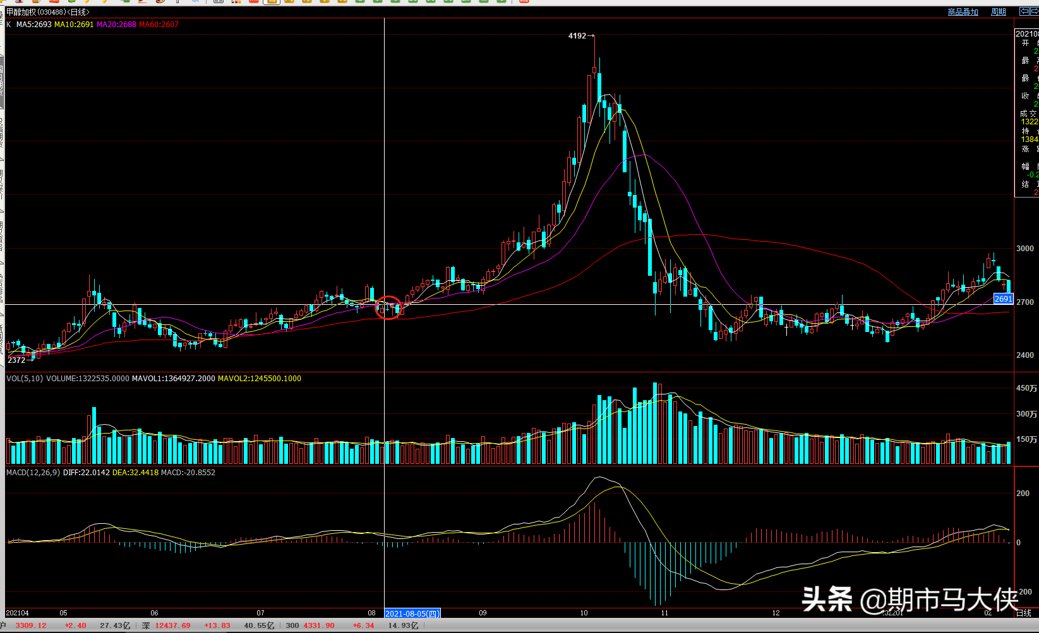Screen dimensions: 1039x633
Task: Click the +2.40 change in status bar
Action: (75, 625)
